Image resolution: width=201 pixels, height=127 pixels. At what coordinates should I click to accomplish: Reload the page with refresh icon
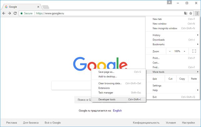[x=15, y=13]
